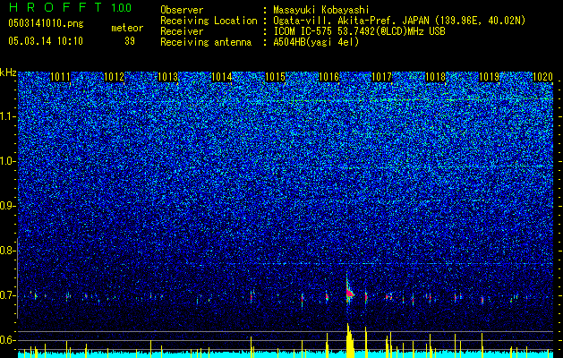Click the 'Observer' field label
This screenshot has height=358, width=563.
click(x=182, y=10)
